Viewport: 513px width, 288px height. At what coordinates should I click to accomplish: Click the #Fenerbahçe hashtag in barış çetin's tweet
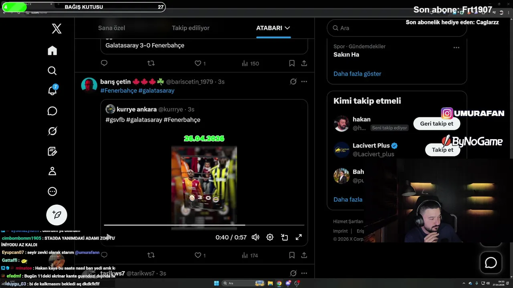pyautogui.click(x=119, y=91)
